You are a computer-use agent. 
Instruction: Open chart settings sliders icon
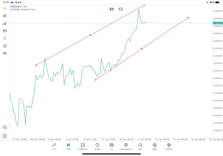click(5, 31)
